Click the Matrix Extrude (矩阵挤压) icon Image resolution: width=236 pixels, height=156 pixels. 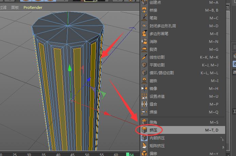point(144,146)
